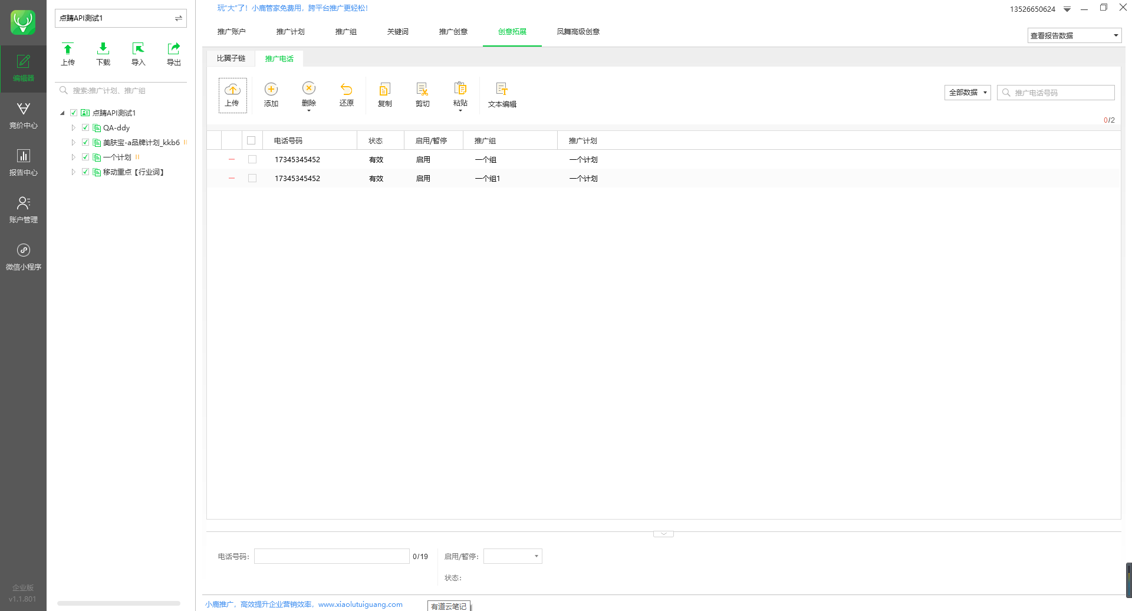
Task: Open the 报告中心 report center
Action: (x=23, y=163)
